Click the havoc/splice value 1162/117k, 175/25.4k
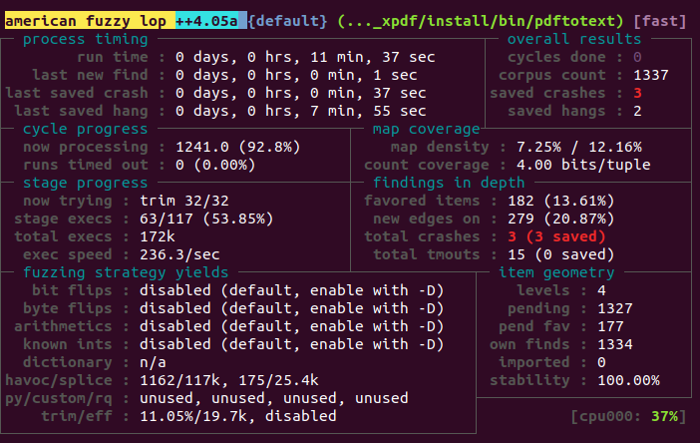Viewport: 700px width, 443px height. point(229,380)
